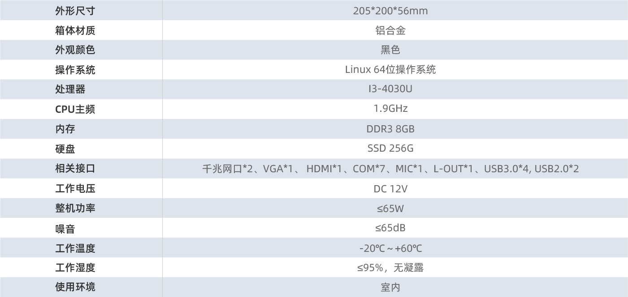Screen dimensions: 628x297
Task: Select the 205*200*56mm dimension value
Action: click(390, 11)
